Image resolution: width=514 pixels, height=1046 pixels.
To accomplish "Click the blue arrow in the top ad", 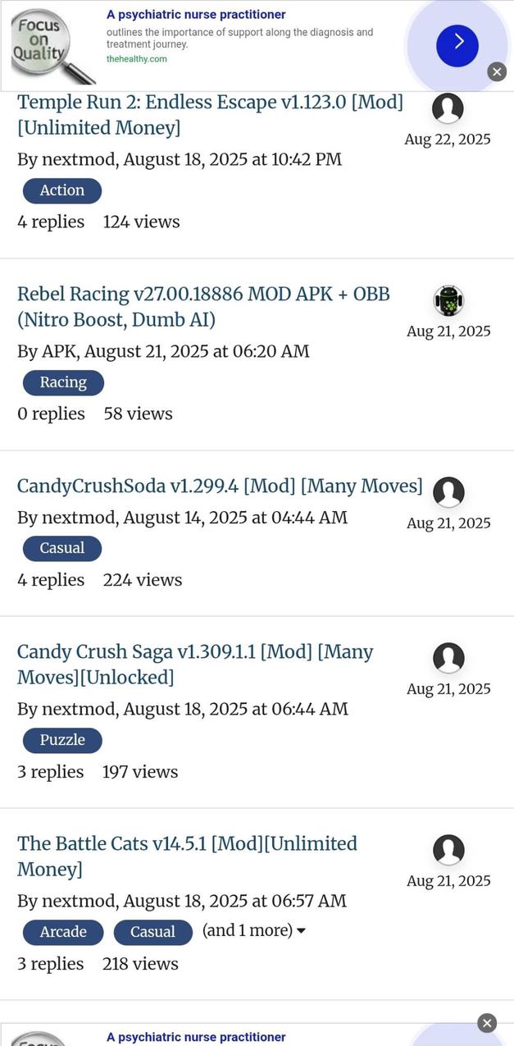I will [x=457, y=45].
